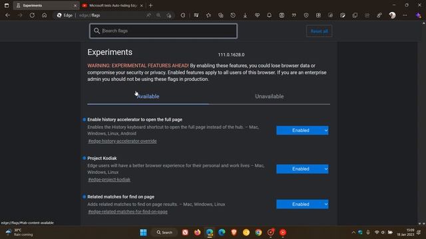Go back with the browser back arrow

[7, 15]
